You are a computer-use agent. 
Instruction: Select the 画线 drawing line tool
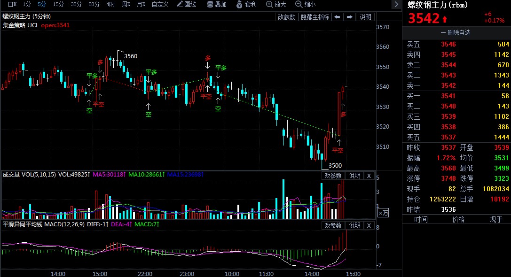pyautogui.click(x=186, y=5)
